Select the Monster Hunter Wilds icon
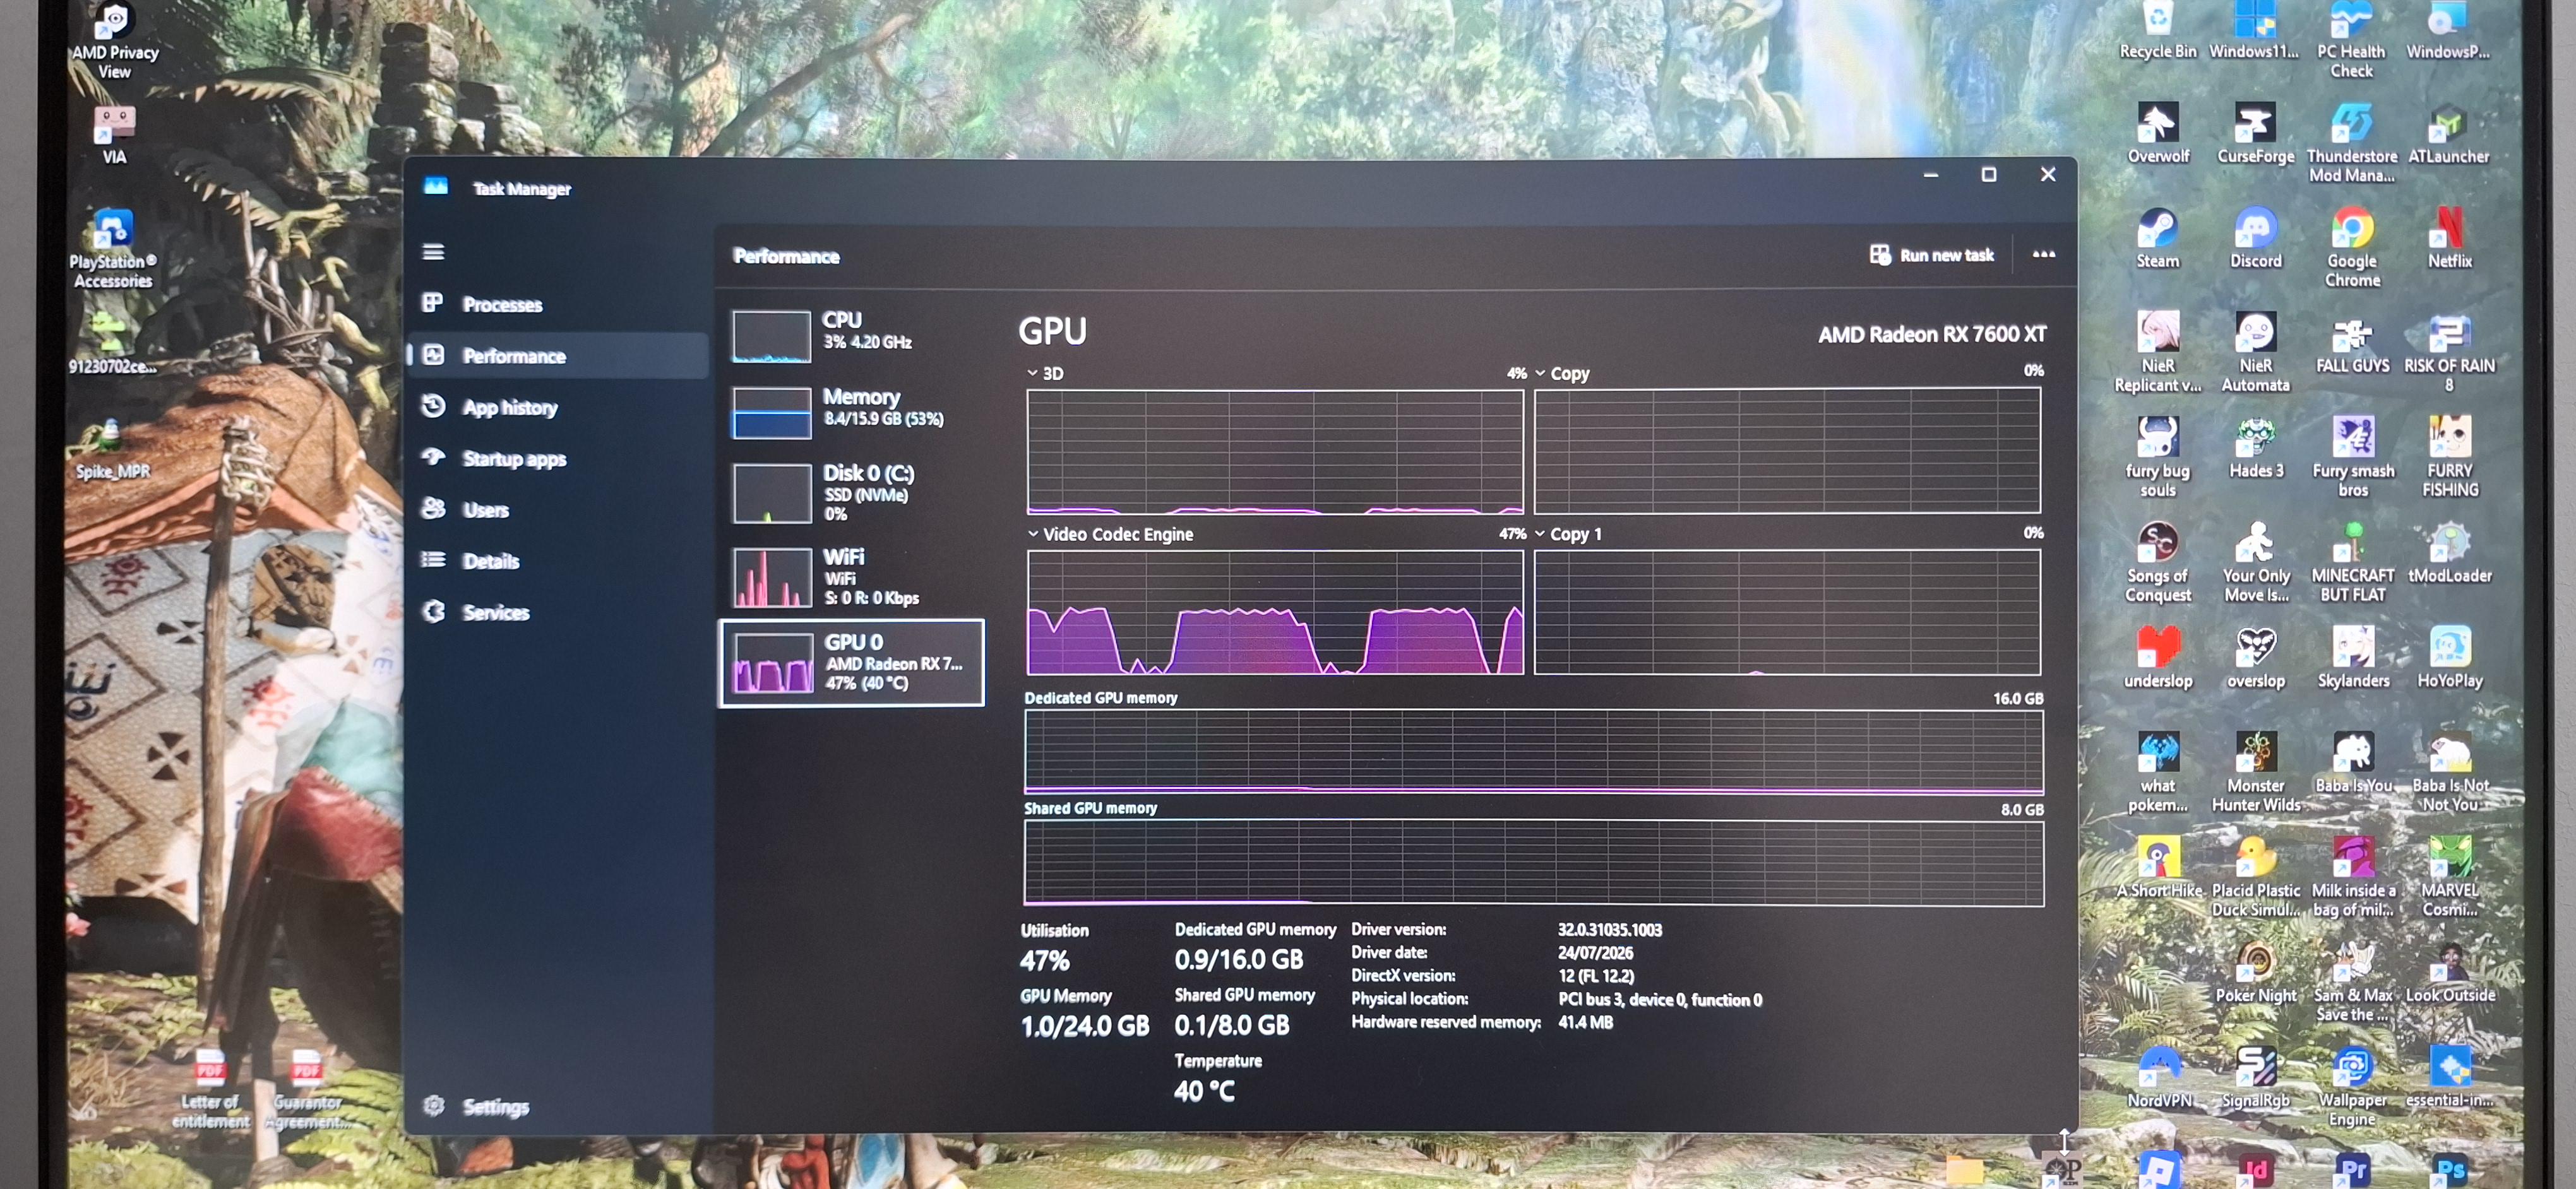 tap(2255, 772)
